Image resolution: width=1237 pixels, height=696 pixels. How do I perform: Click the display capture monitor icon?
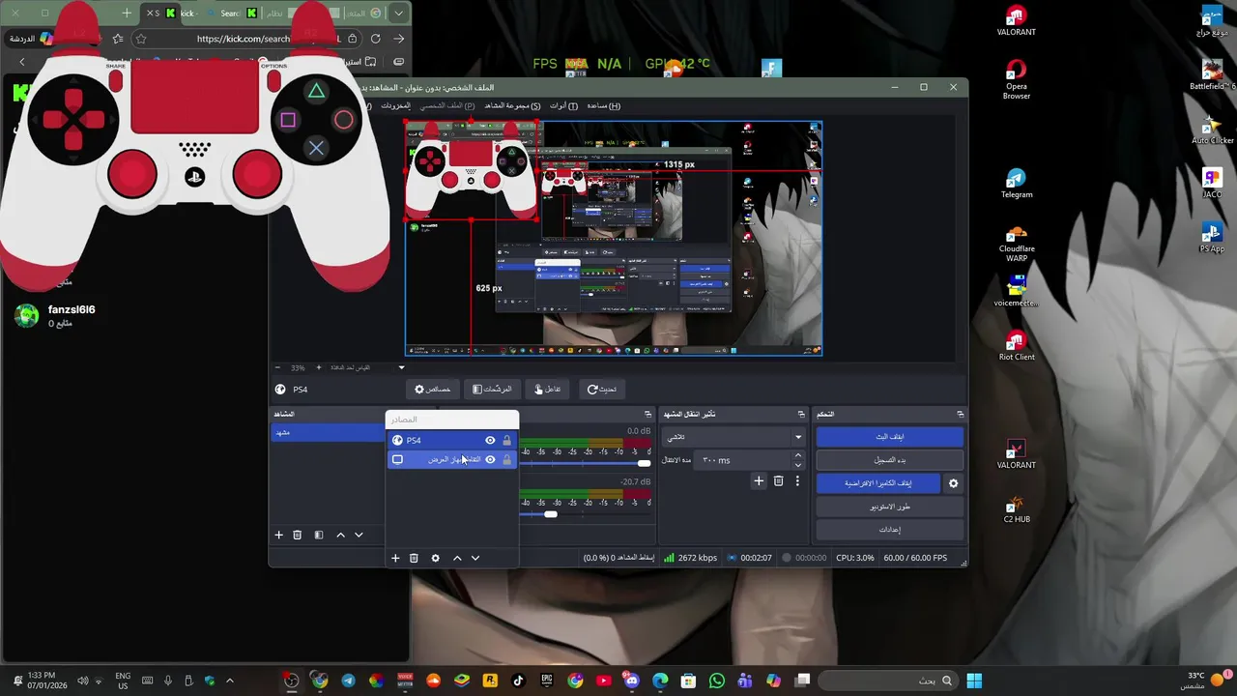point(397,459)
